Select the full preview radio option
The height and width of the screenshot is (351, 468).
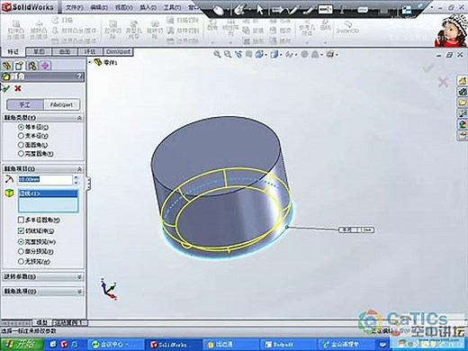21,241
